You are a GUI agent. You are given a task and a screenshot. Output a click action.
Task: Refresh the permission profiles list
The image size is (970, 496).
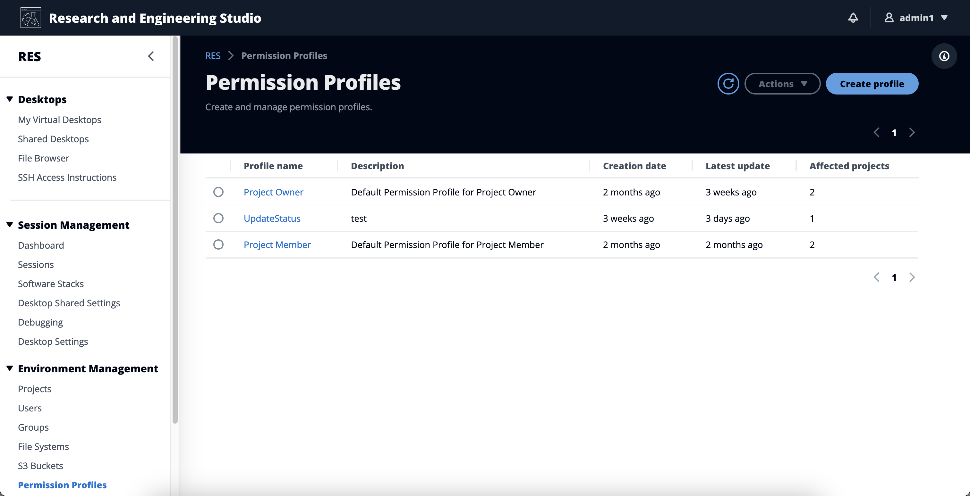click(x=728, y=84)
